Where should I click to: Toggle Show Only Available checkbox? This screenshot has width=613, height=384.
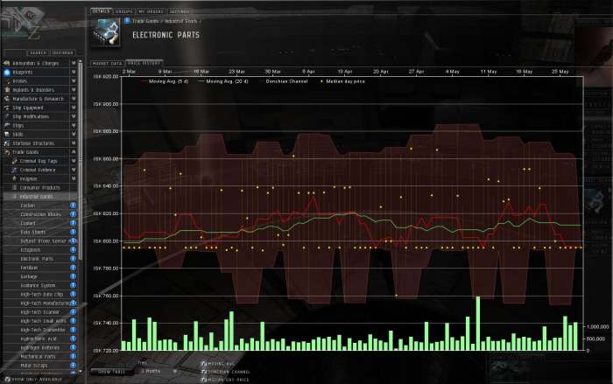click(7, 380)
